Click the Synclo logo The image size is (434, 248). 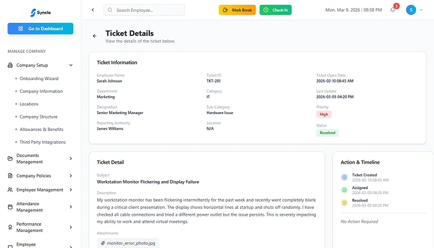40,11
